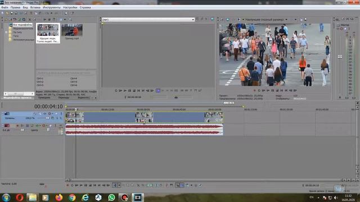Click the main timeline Record button
The width and height of the screenshot is (360, 202).
click(x=67, y=185)
